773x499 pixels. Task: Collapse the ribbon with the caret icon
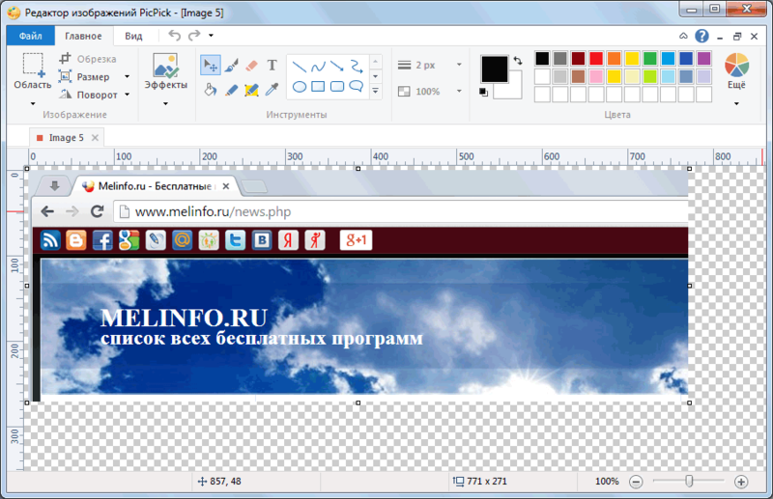pyautogui.click(x=683, y=36)
